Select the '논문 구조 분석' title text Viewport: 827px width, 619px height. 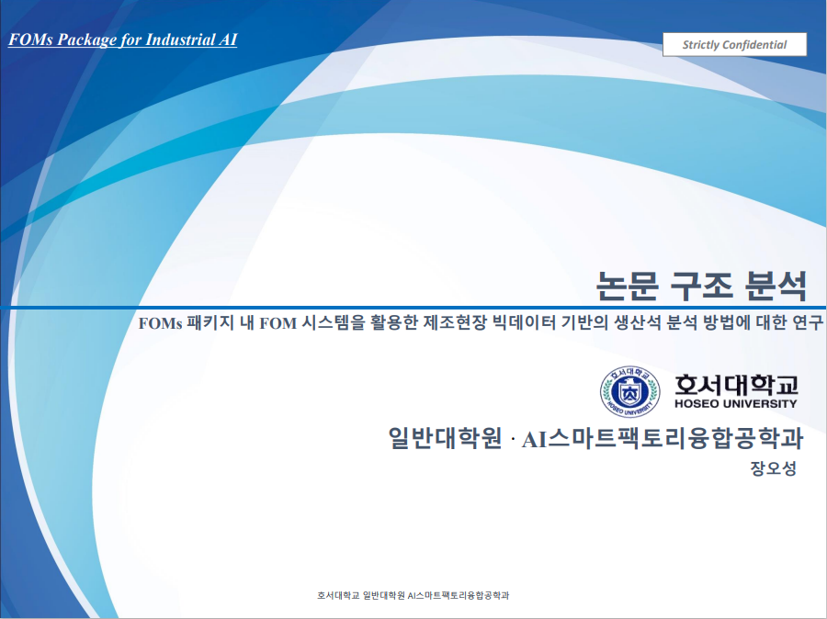click(x=701, y=287)
